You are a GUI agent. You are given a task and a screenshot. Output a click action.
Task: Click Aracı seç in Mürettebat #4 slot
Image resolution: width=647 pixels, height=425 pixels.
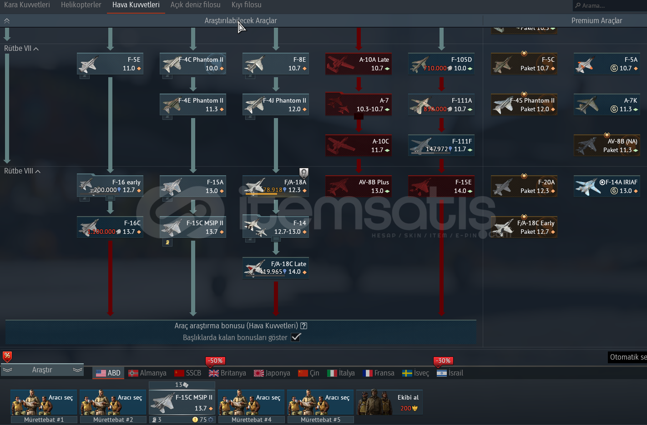tap(252, 402)
